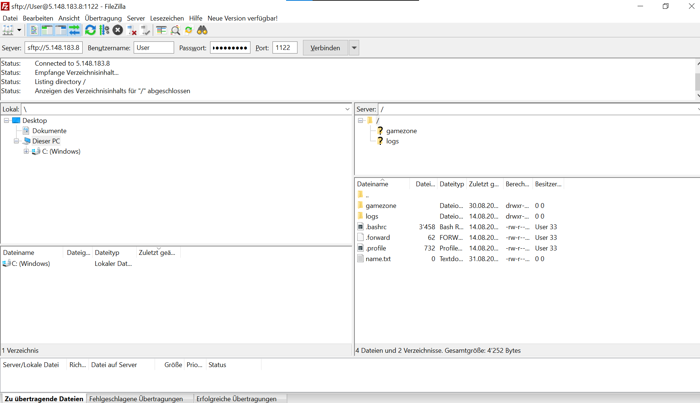Open the Hilfe menu
Image resolution: width=700 pixels, height=403 pixels.
(x=196, y=18)
